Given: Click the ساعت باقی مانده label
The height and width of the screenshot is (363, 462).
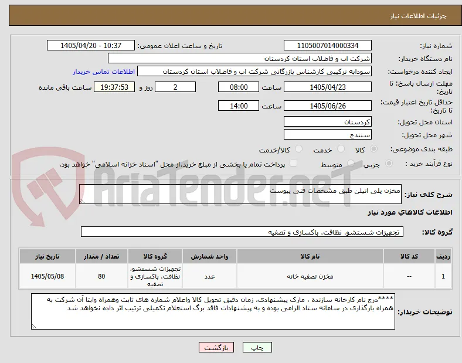Looking at the screenshot, I should tap(65, 87).
